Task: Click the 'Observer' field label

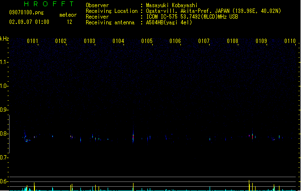Action: click(97, 5)
